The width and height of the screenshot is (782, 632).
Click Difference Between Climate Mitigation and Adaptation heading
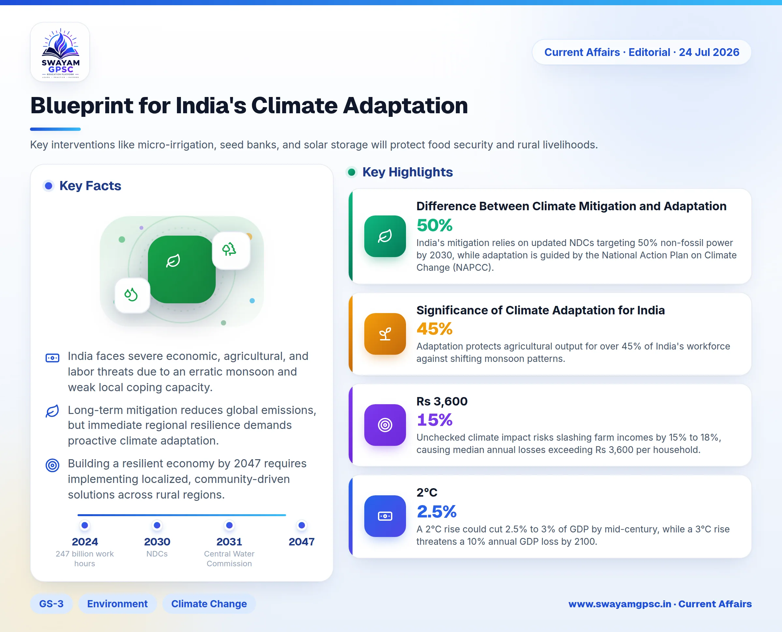click(x=572, y=206)
